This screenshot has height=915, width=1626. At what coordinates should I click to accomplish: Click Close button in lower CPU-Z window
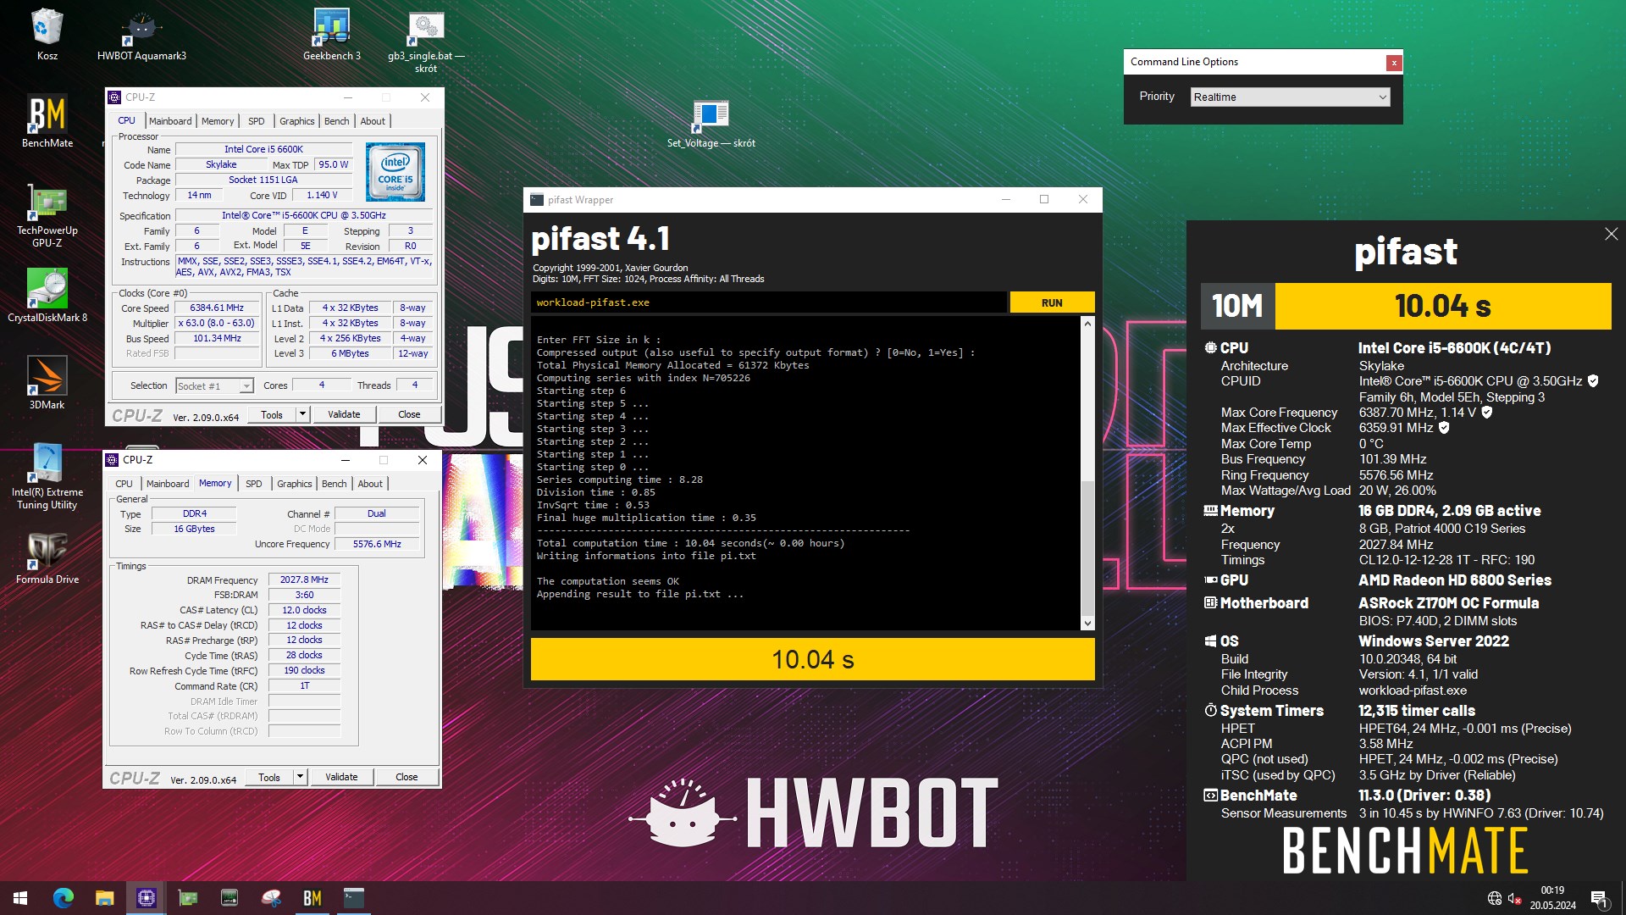click(x=406, y=777)
